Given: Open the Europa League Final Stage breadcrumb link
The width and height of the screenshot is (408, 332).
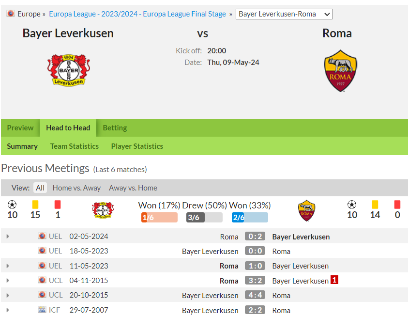Looking at the screenshot, I should 137,14.
